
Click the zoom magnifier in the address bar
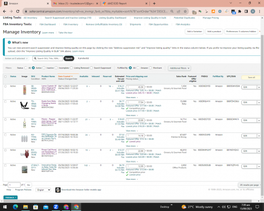point(172,11)
